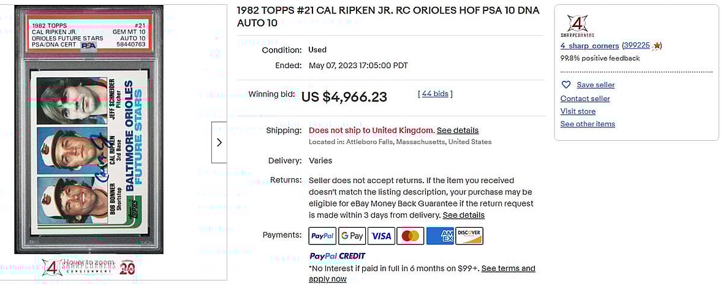The image size is (723, 286).
Task: Click the Visa card icon
Action: click(x=381, y=236)
